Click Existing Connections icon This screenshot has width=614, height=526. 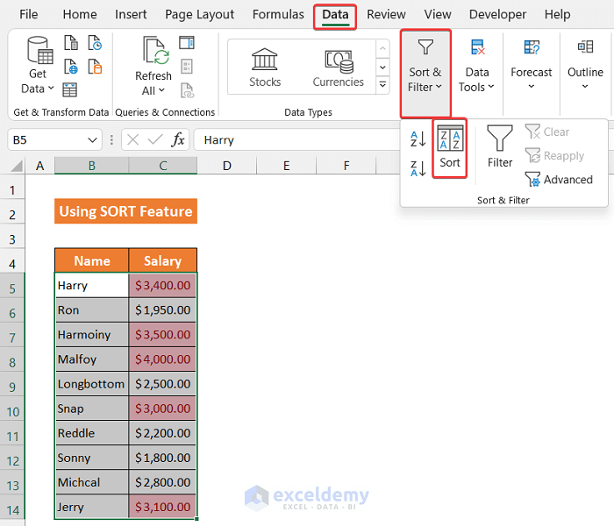[x=95, y=67]
